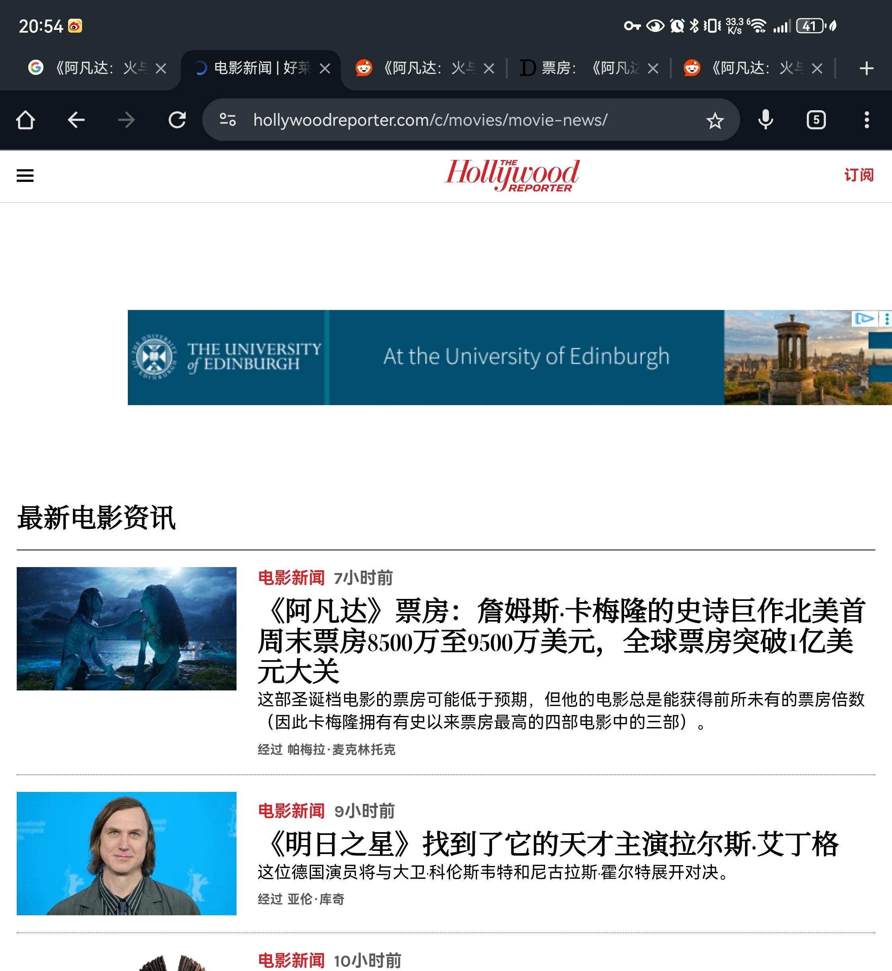Add a new tab with plus icon
Image resolution: width=892 pixels, height=971 pixels.
867,68
